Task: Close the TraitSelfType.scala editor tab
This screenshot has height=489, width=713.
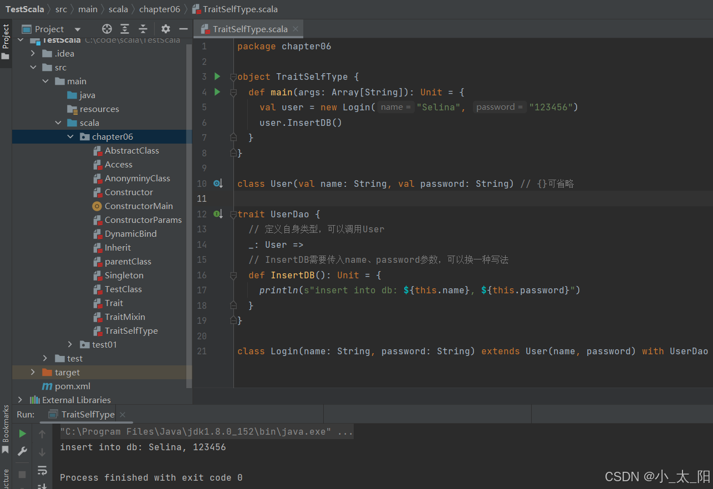Action: (296, 29)
